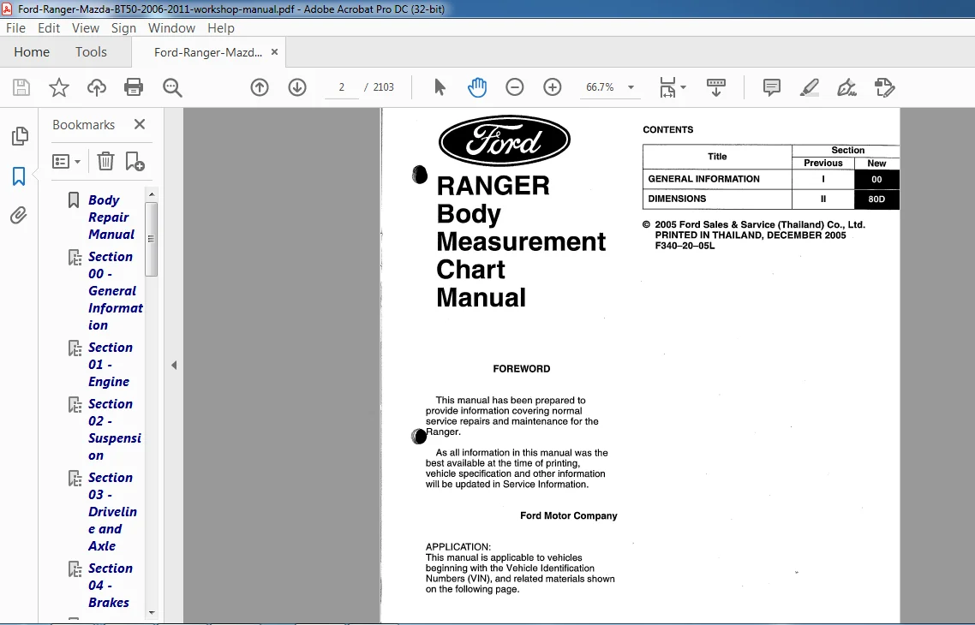Click the FOREWORD heading
975x625 pixels.
click(521, 369)
